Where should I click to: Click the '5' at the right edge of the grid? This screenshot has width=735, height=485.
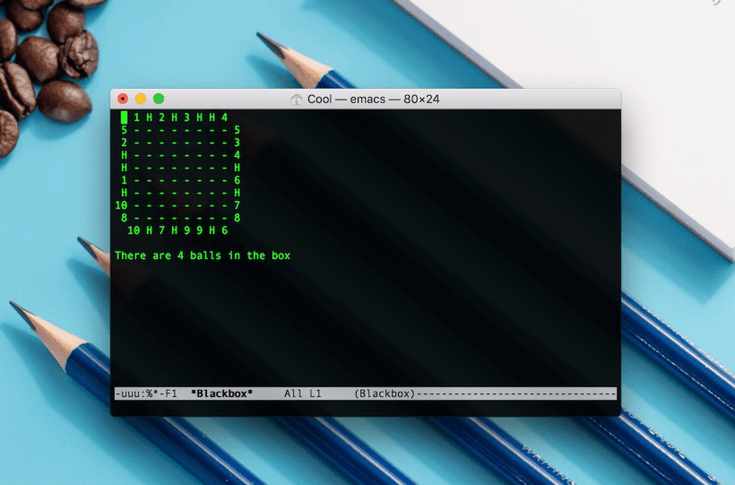[238, 130]
